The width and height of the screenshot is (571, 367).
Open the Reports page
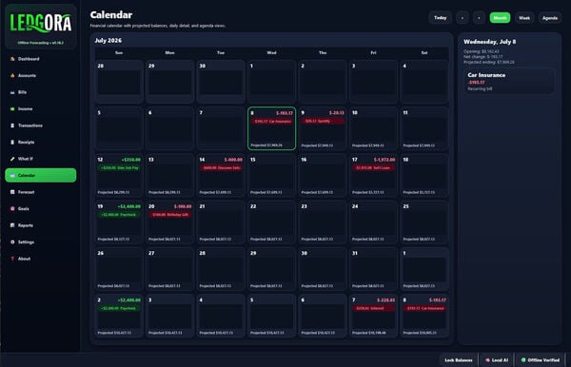coord(41,225)
